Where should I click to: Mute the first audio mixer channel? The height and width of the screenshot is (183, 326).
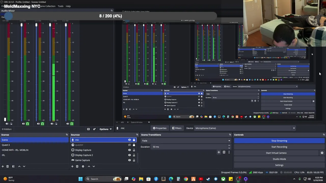point(7,124)
